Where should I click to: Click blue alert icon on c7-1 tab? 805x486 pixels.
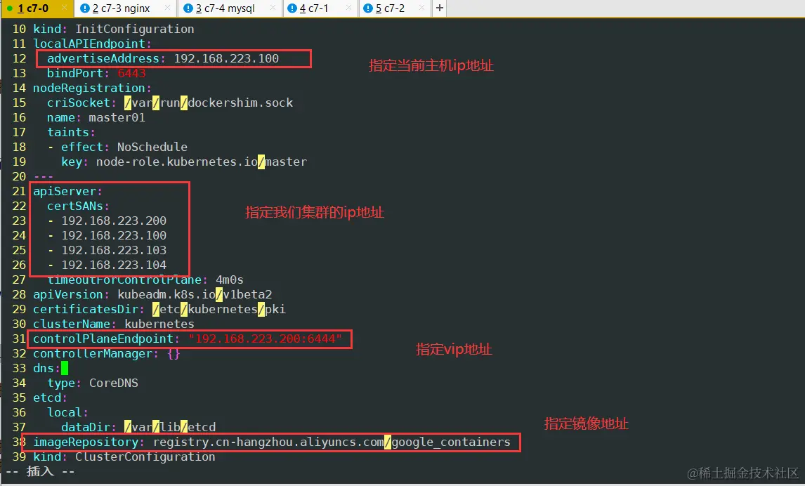(292, 8)
